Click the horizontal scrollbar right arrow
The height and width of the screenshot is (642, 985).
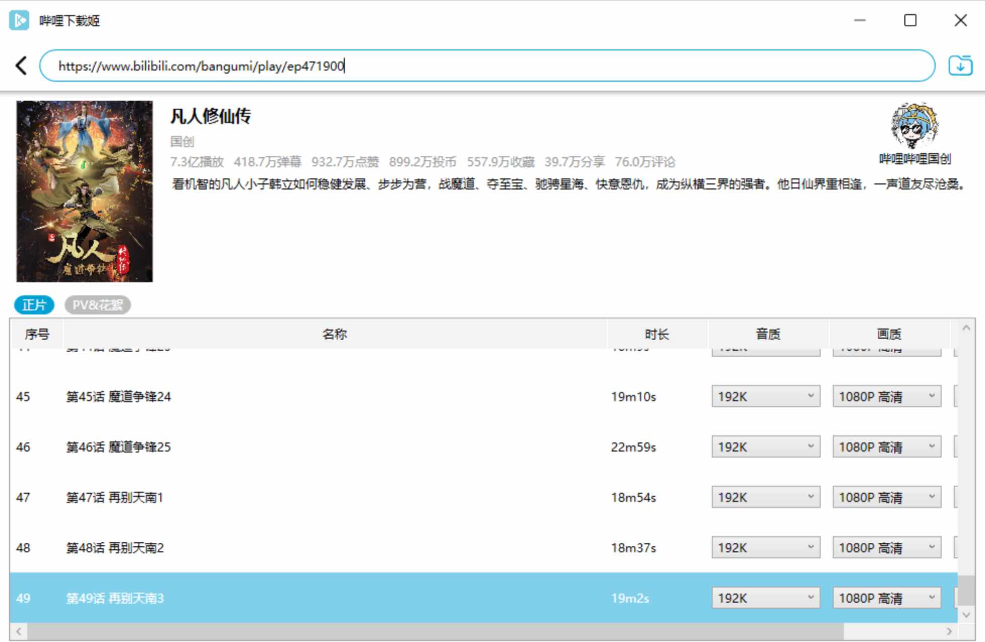(949, 631)
